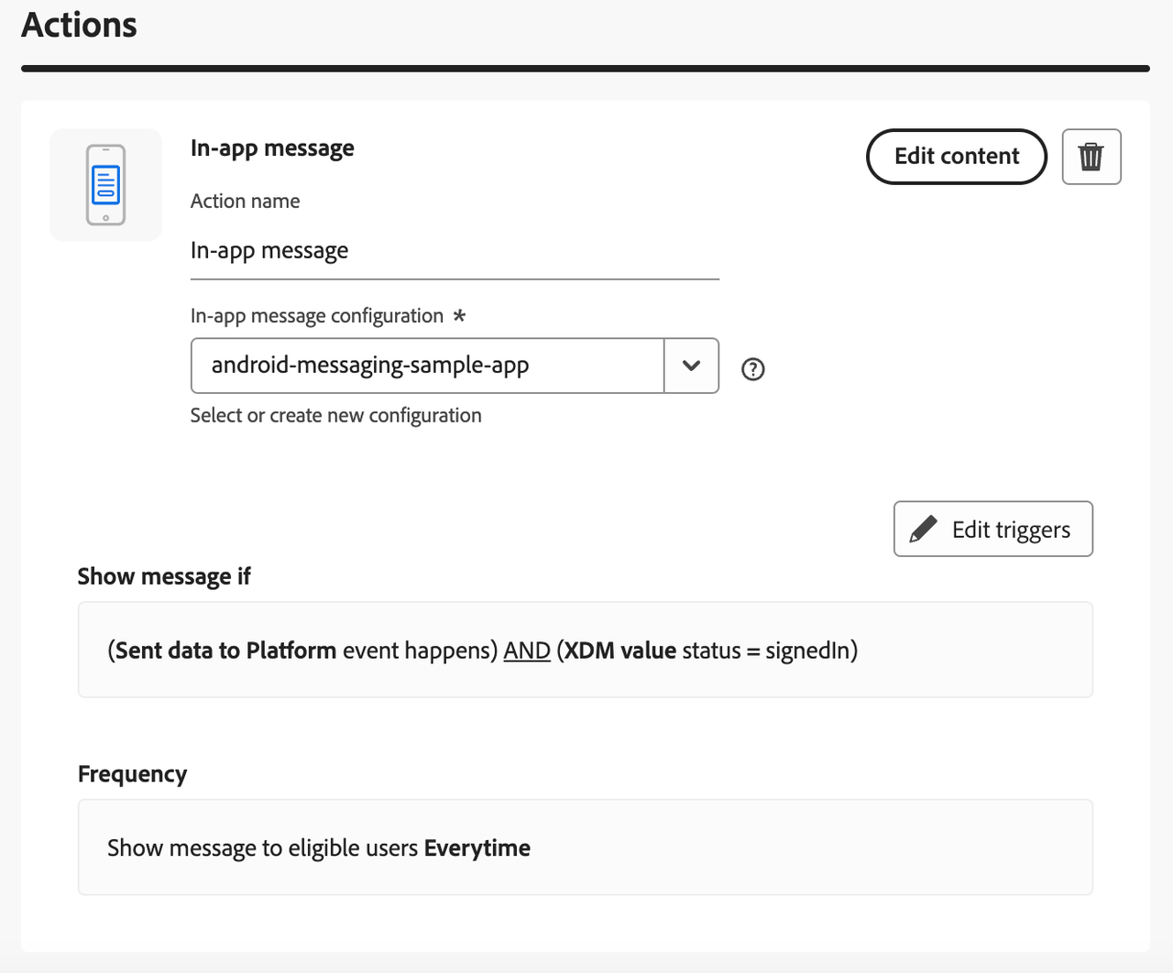Open help tooltip beside configuration dropdown
The width and height of the screenshot is (1173, 973).
click(x=752, y=369)
